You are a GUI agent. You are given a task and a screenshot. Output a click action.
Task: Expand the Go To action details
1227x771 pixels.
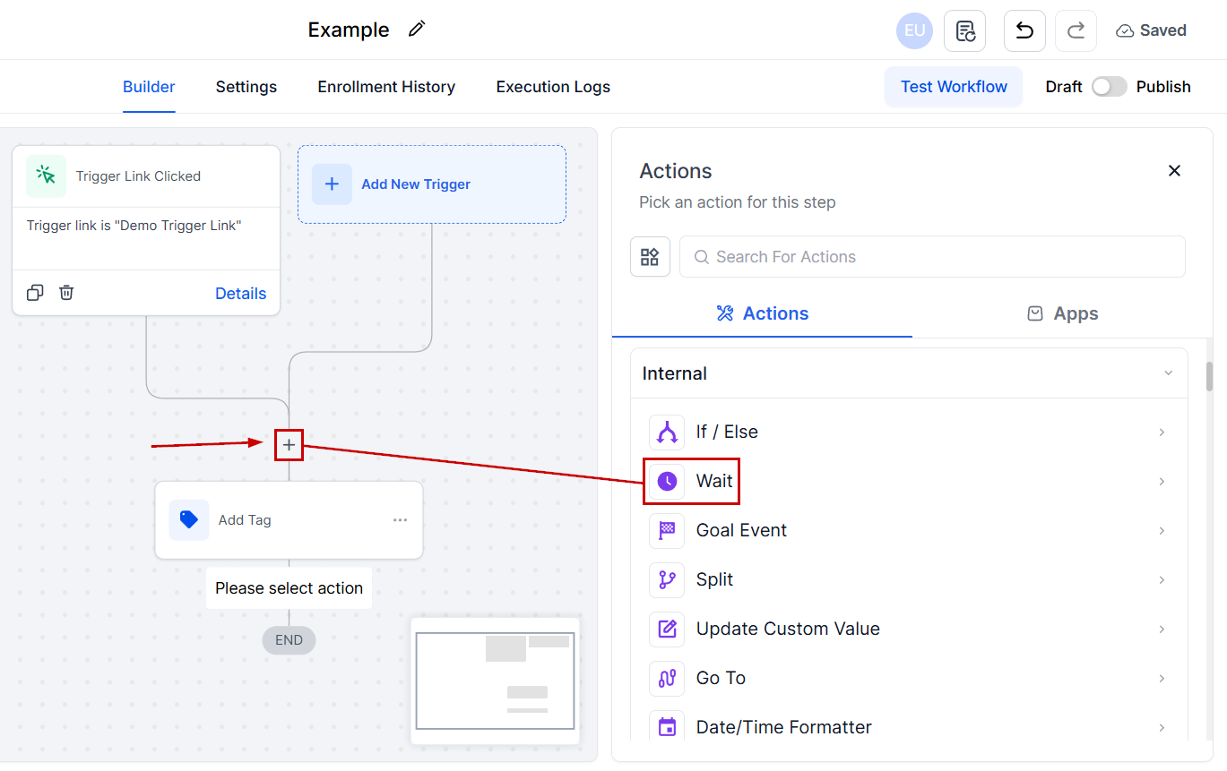tap(1162, 678)
